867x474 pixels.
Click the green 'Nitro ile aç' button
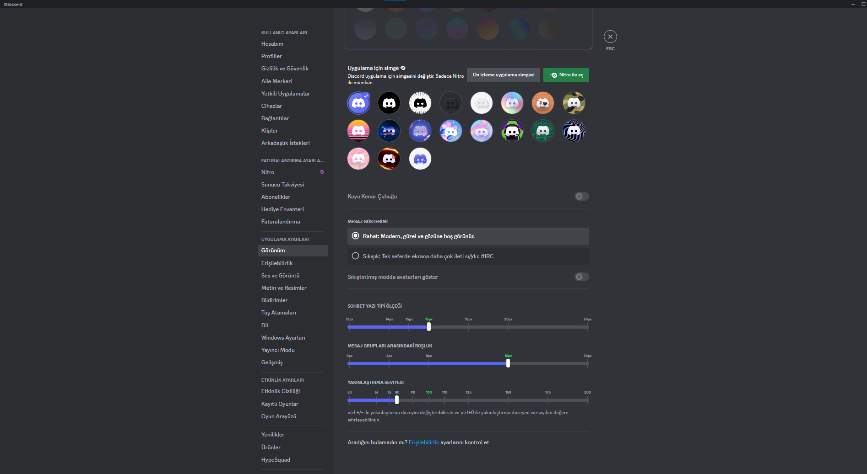(566, 75)
